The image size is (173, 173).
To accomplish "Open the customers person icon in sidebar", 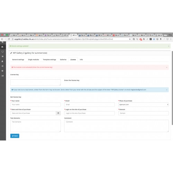I will click(x=2, y=61).
